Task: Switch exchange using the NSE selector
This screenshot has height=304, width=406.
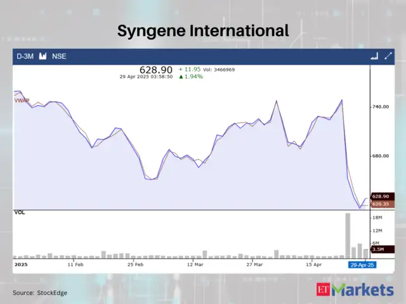Action: click(59, 56)
